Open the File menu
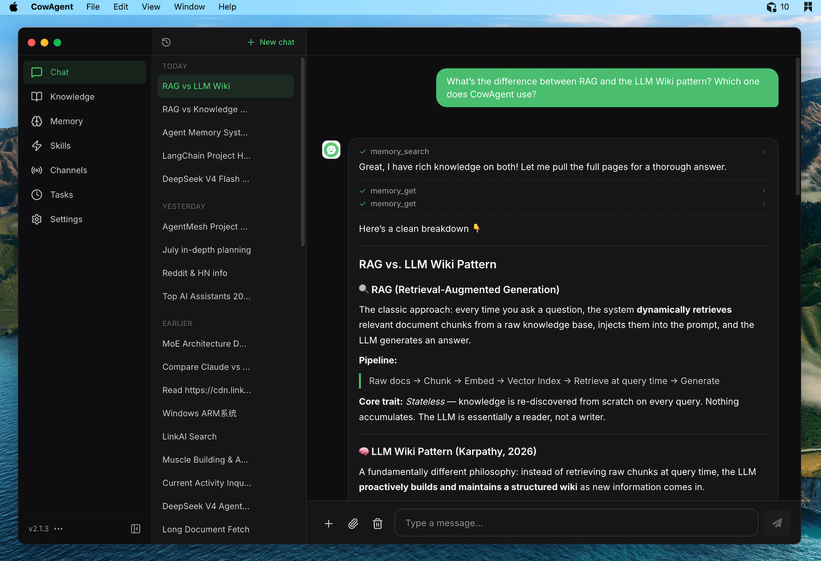 point(93,7)
